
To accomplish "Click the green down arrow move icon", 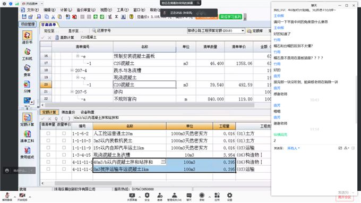I will tap(102, 17).
